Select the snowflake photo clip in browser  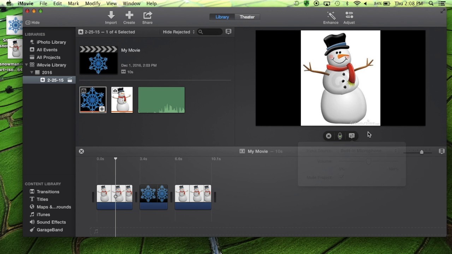pyautogui.click(x=93, y=100)
